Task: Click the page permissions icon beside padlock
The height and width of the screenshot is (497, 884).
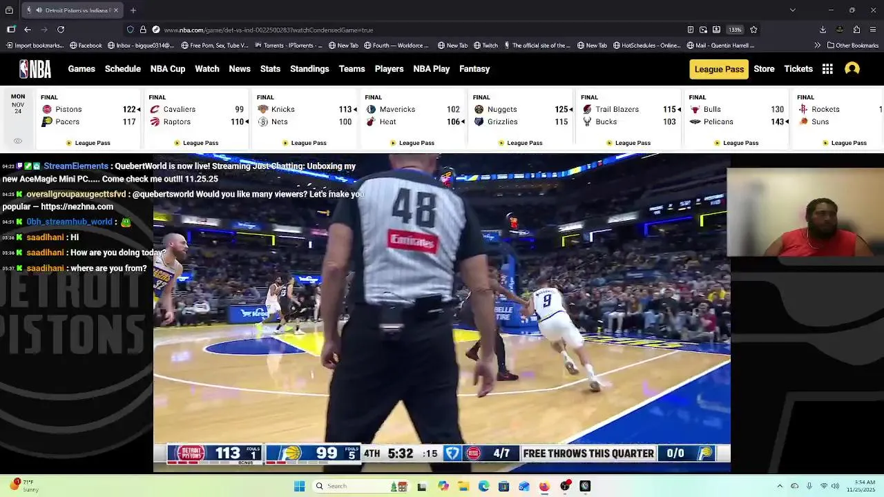Action: pyautogui.click(x=156, y=30)
